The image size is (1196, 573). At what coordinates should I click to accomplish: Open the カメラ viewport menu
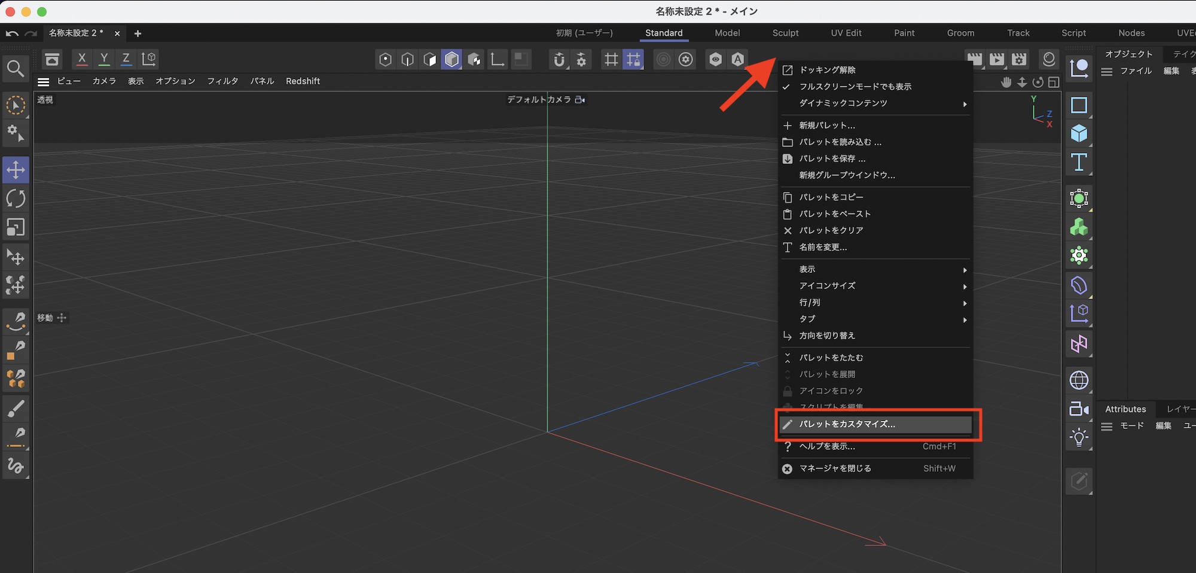click(104, 81)
